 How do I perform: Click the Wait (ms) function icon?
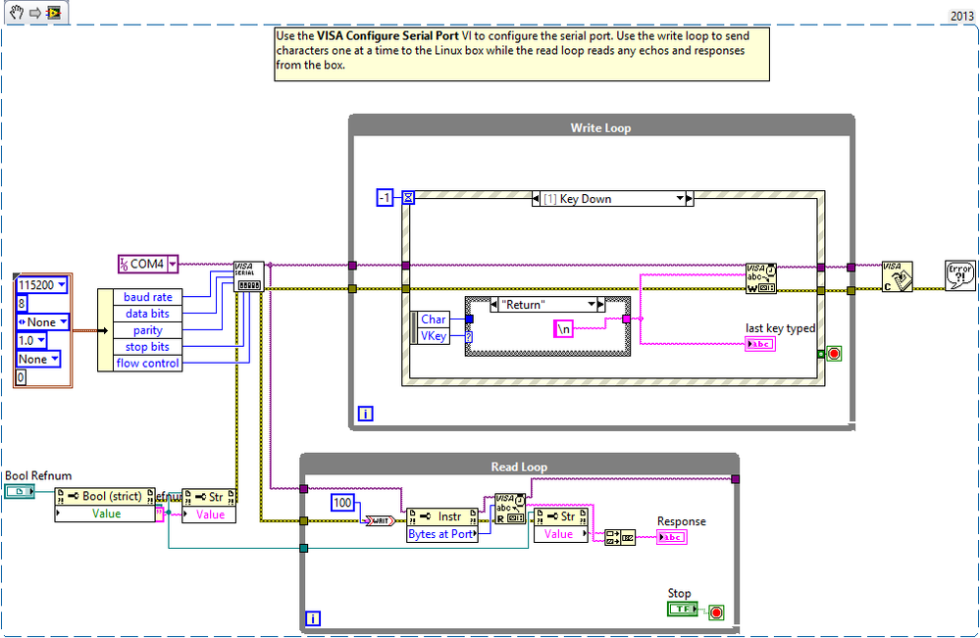click(380, 520)
